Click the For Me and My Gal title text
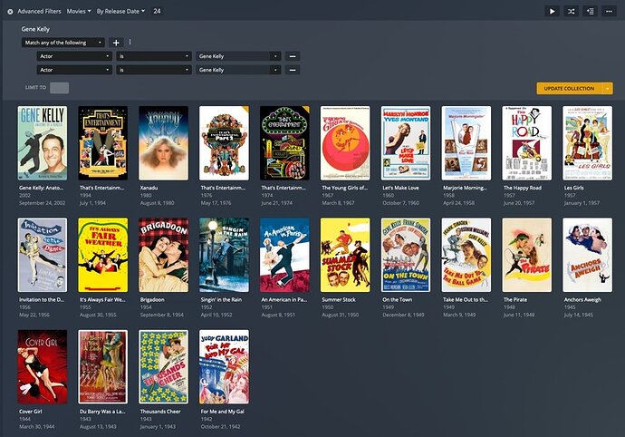 pyautogui.click(x=223, y=411)
